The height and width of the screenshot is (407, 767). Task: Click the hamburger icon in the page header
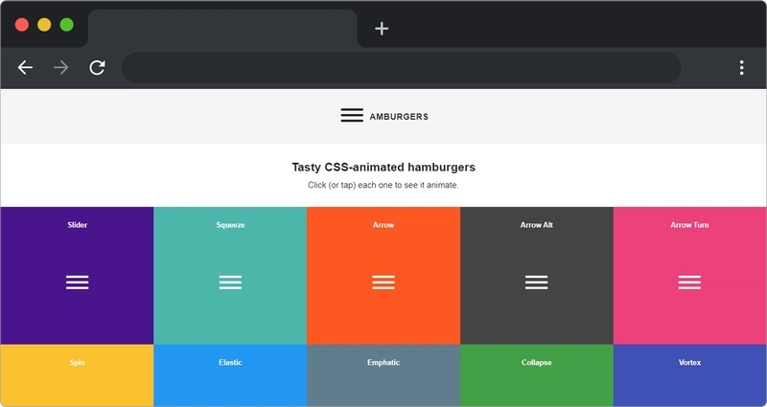(x=352, y=115)
